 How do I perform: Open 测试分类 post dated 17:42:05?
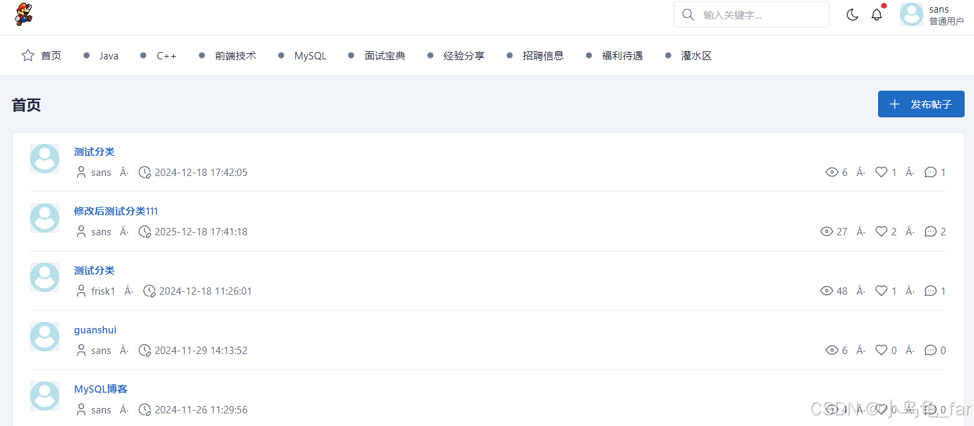point(94,152)
